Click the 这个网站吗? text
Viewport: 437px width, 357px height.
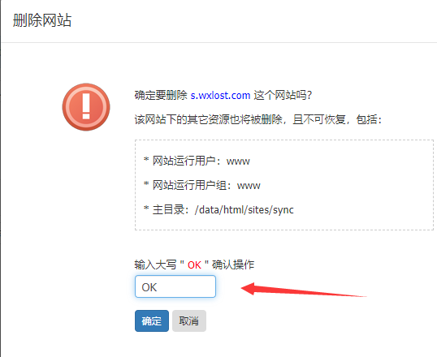(283, 96)
